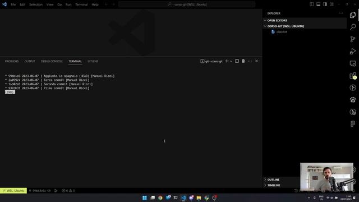Click Visual Studio Code taskbar icon

click(183, 198)
